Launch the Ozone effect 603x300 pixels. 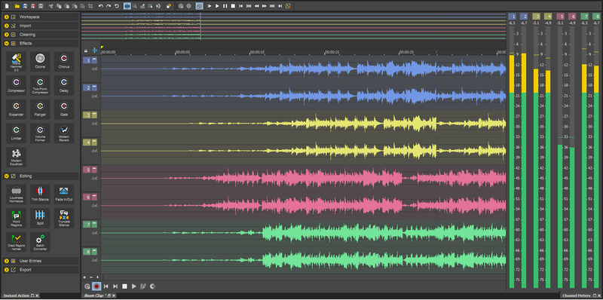point(40,62)
